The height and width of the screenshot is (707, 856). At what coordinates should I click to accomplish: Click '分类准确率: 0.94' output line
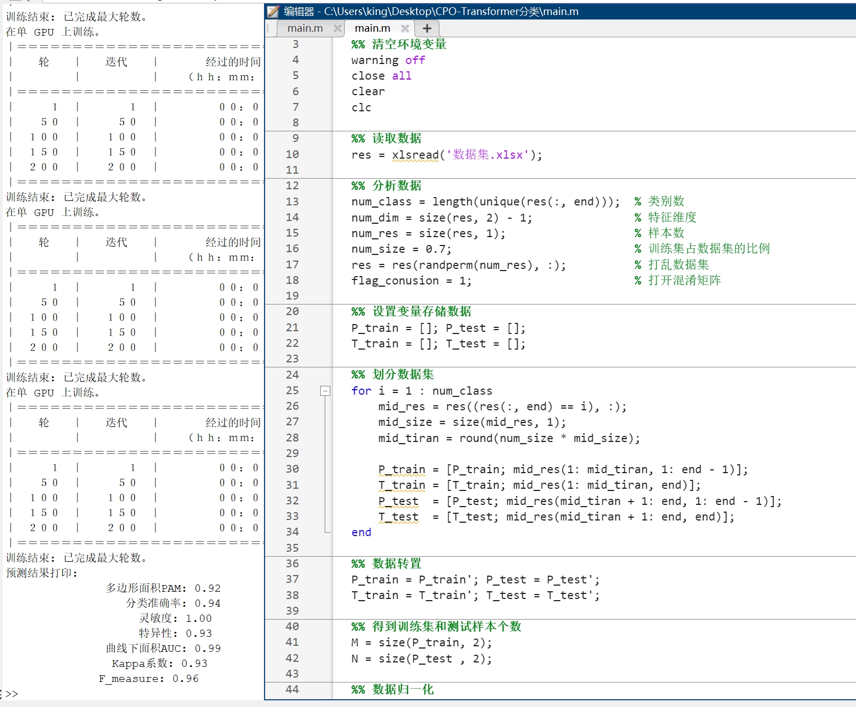coord(173,603)
